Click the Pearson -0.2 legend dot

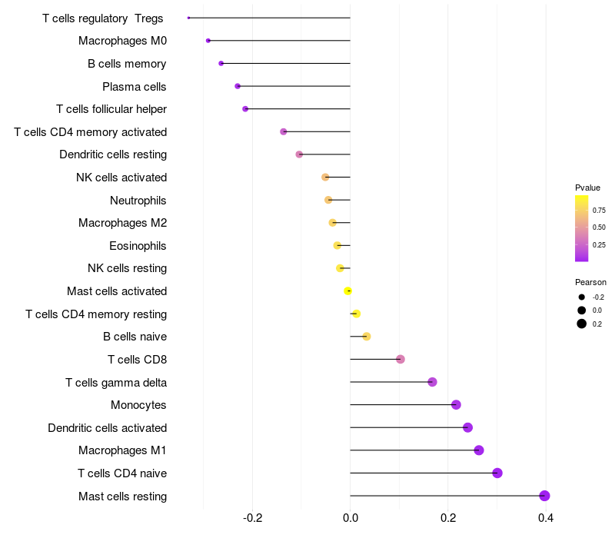[x=582, y=297]
